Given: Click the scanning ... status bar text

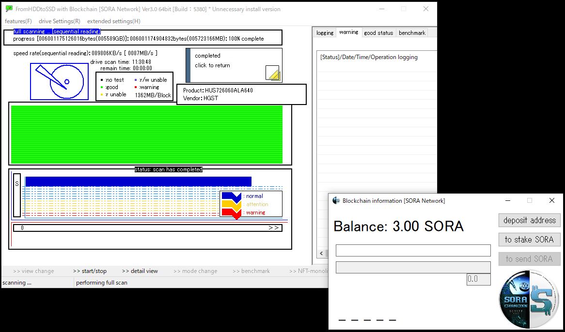Looking at the screenshot, I should pyautogui.click(x=17, y=283).
